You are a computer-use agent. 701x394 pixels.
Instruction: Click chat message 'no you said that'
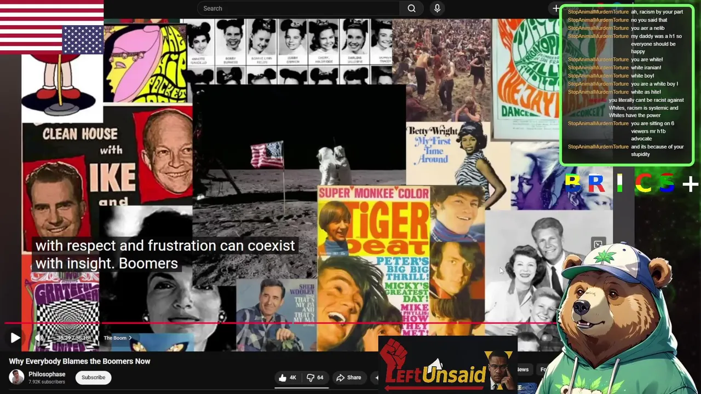pos(649,20)
